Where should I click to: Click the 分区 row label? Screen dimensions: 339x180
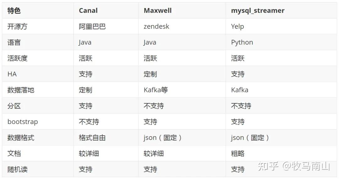(14, 106)
